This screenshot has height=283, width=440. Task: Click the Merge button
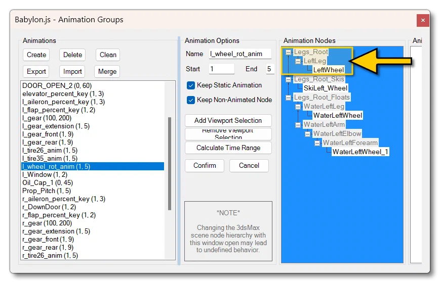click(x=107, y=71)
